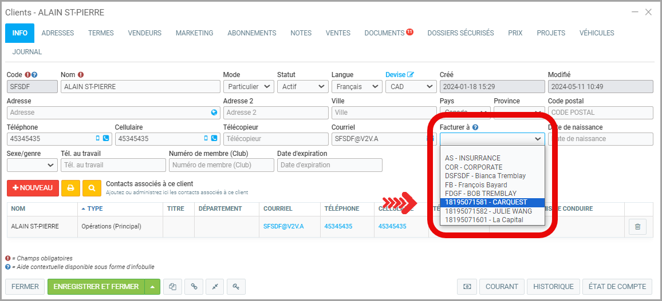This screenshot has width=662, height=301.
Task: Click into the Nom input field
Action: [140, 87]
